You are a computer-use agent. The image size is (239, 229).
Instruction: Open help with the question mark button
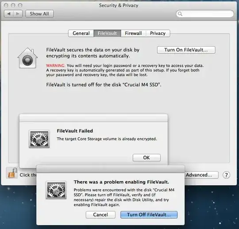pos(226,175)
